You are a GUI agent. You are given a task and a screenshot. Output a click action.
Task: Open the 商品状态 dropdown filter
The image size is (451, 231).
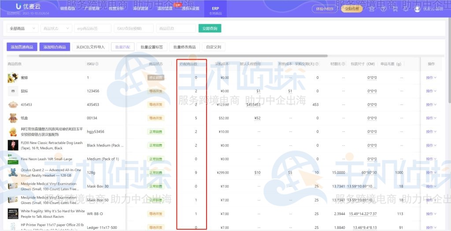[x=56, y=28]
